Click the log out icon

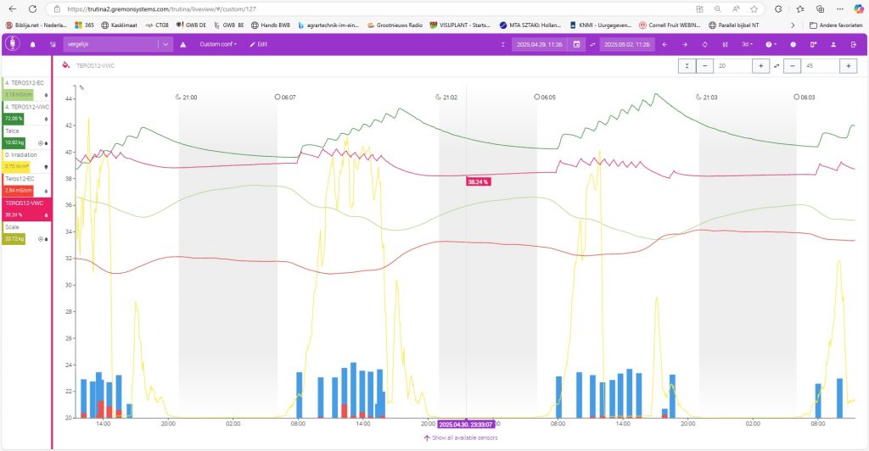[x=854, y=44]
